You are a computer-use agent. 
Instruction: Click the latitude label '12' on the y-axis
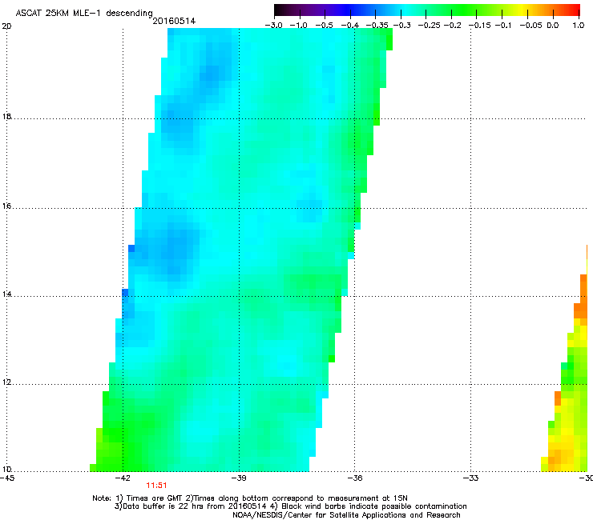click(x=6, y=382)
